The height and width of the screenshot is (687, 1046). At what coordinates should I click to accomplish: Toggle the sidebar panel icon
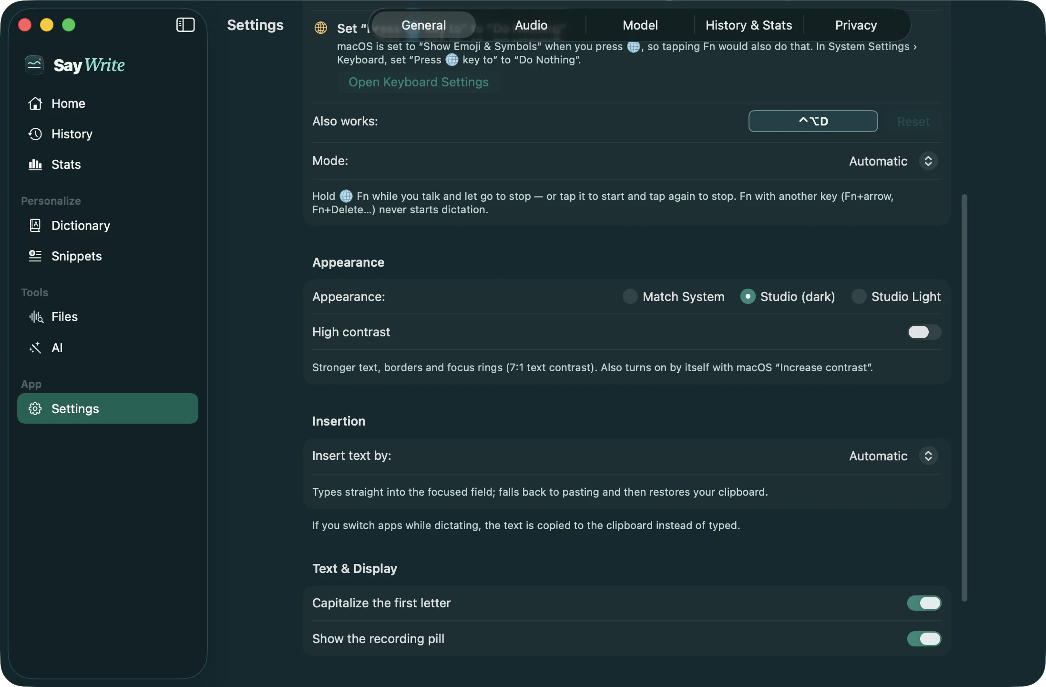(185, 25)
